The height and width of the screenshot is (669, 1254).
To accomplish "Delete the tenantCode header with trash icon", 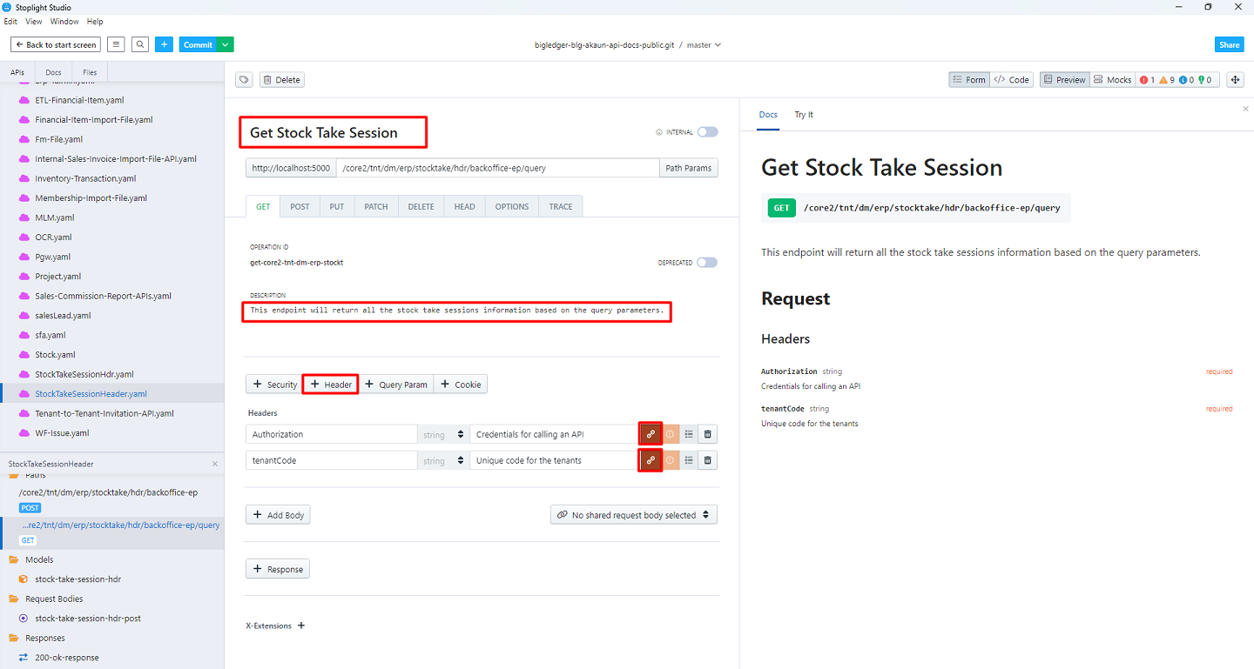I will tap(708, 460).
